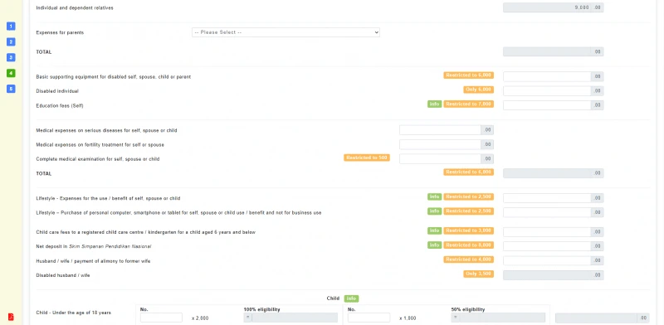Select green step 4 sidebar badge
Image resolution: width=664 pixels, height=325 pixels.
(11, 73)
